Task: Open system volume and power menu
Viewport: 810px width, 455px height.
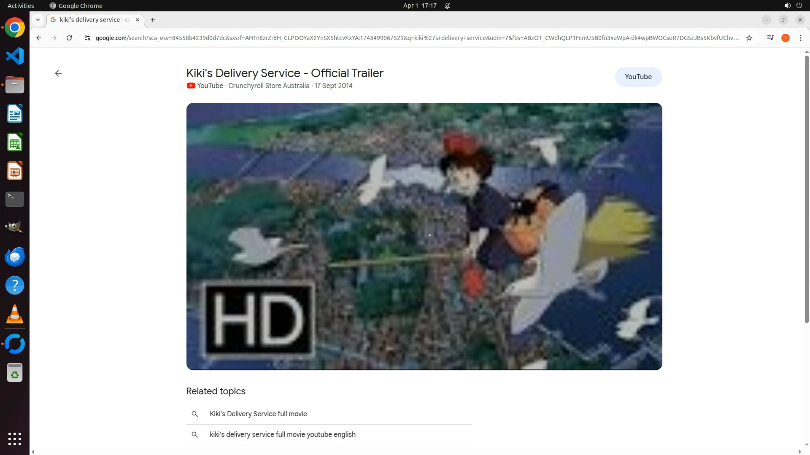Action: coord(793,5)
